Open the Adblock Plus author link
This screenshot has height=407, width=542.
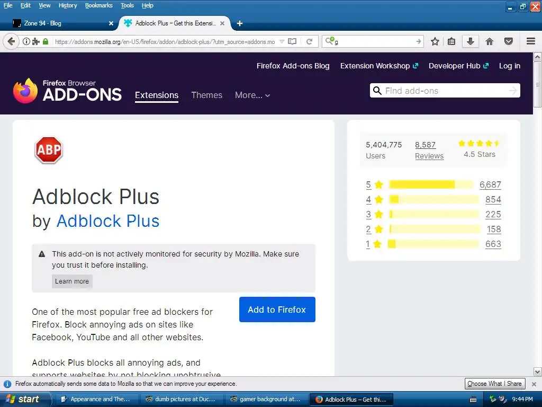(108, 221)
